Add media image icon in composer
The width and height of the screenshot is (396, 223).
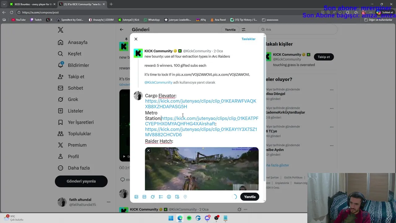point(136,197)
